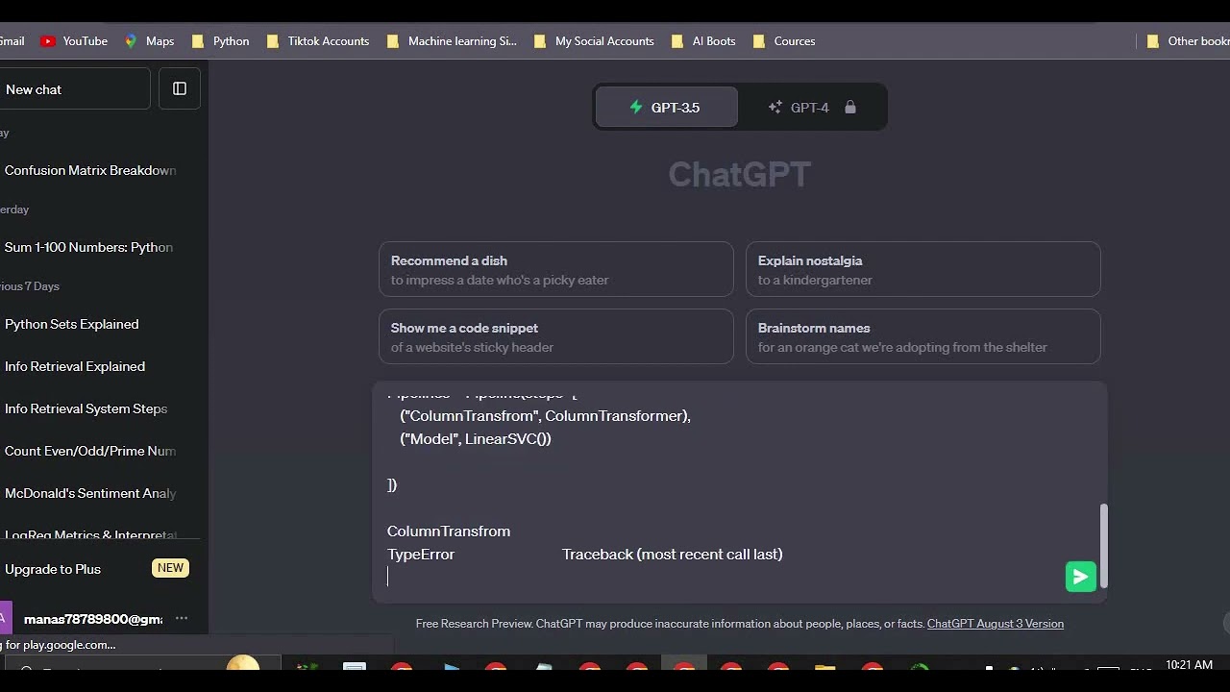1230x692 pixels.
Task: Open the YouTube bookmark
Action: point(74,41)
